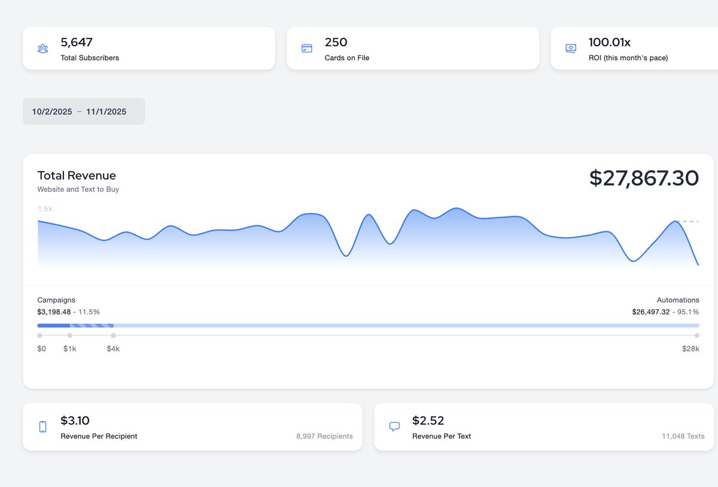Click the $2.52 Revenue Per Text value
Image resolution: width=718 pixels, height=487 pixels.
click(428, 421)
